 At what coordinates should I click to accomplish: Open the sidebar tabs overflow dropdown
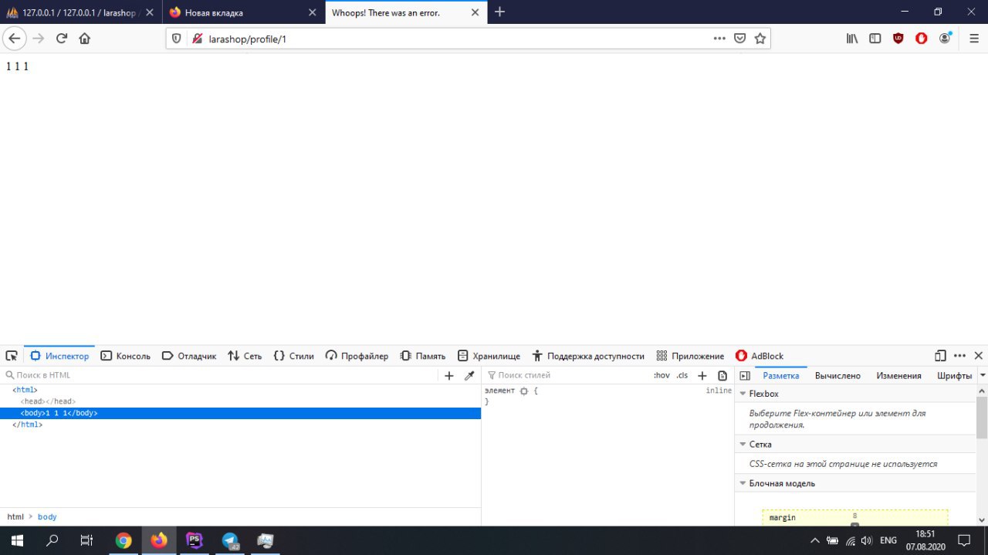click(983, 376)
